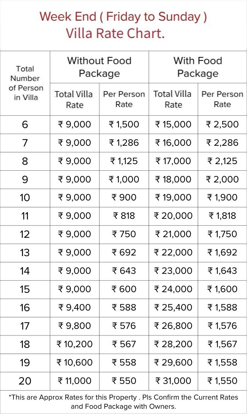Click the ₹ 21,000 with food rate

(x=173, y=234)
